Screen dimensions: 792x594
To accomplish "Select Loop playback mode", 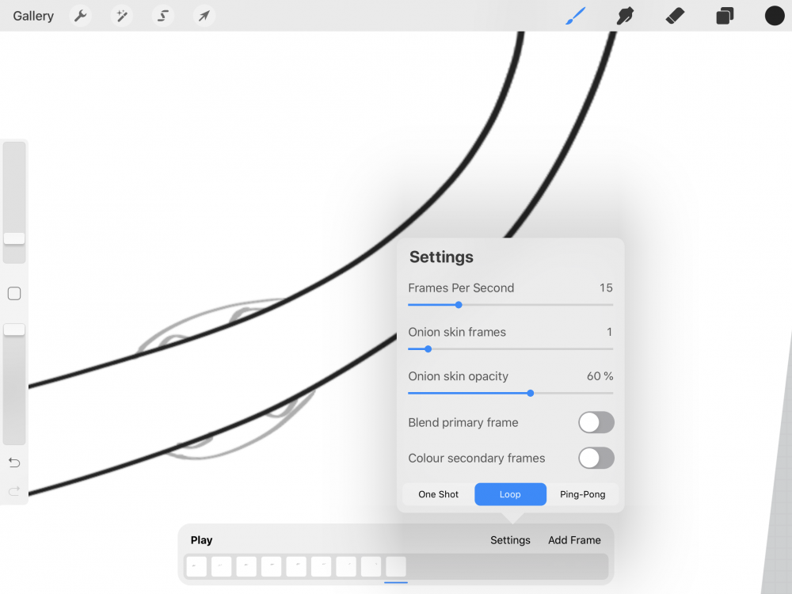I will point(510,494).
